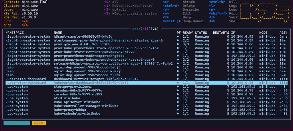
Task: Click the K9s ASCII logo
Action: [x=264, y=11]
